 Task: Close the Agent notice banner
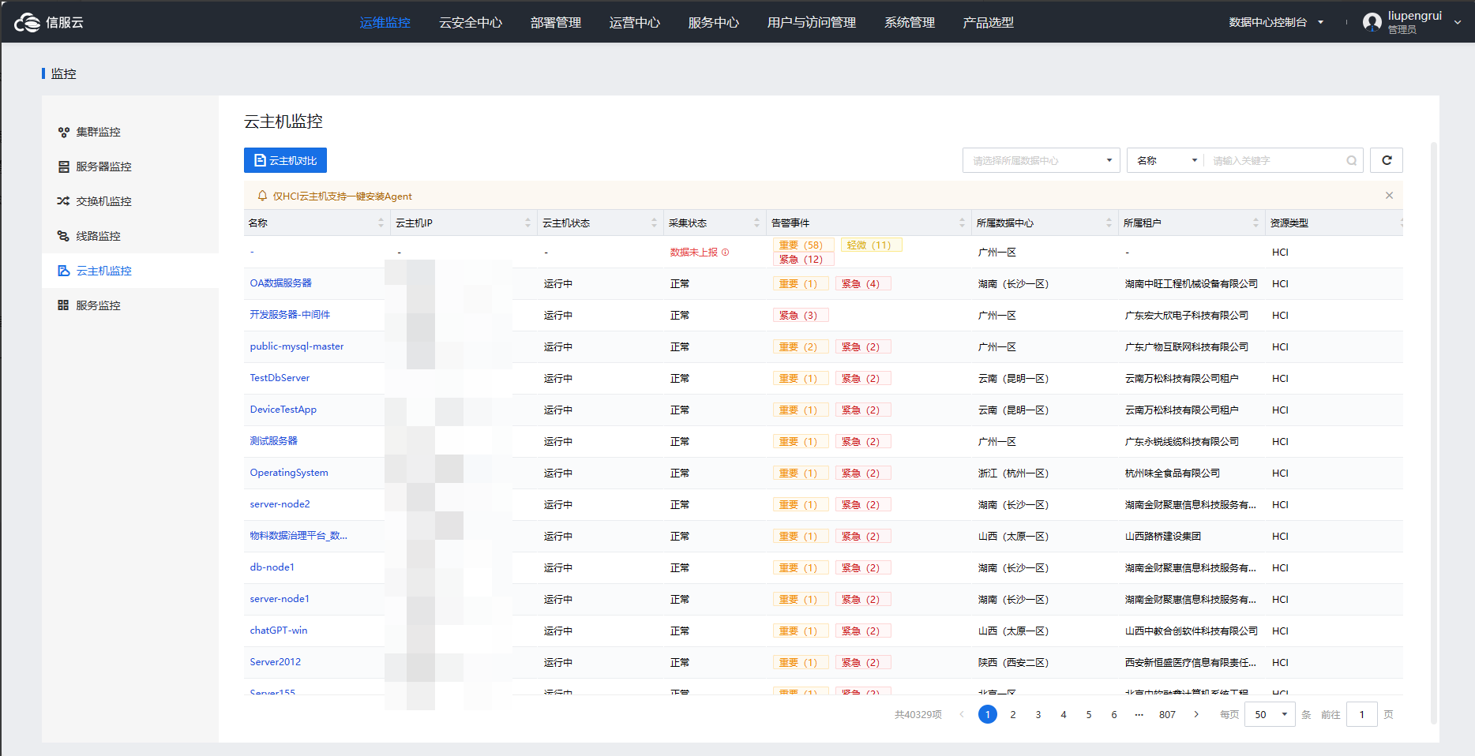1389,196
